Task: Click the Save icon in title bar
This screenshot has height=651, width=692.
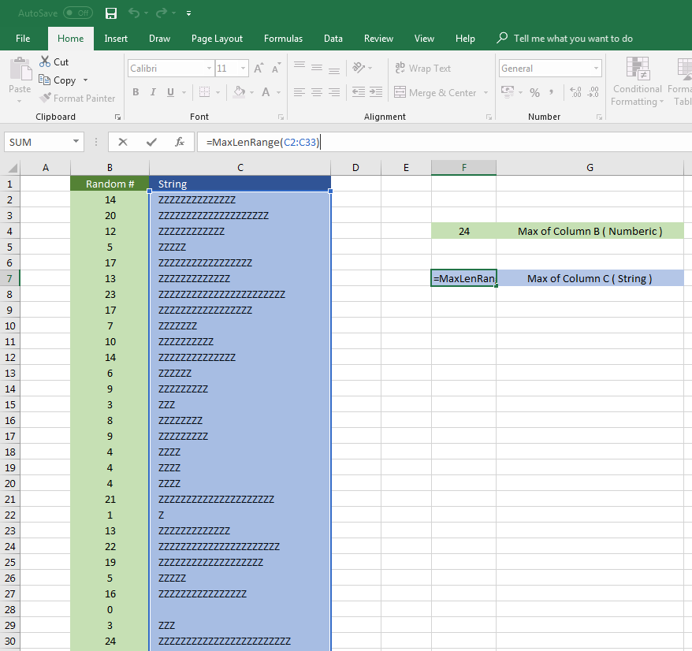Action: click(x=111, y=13)
